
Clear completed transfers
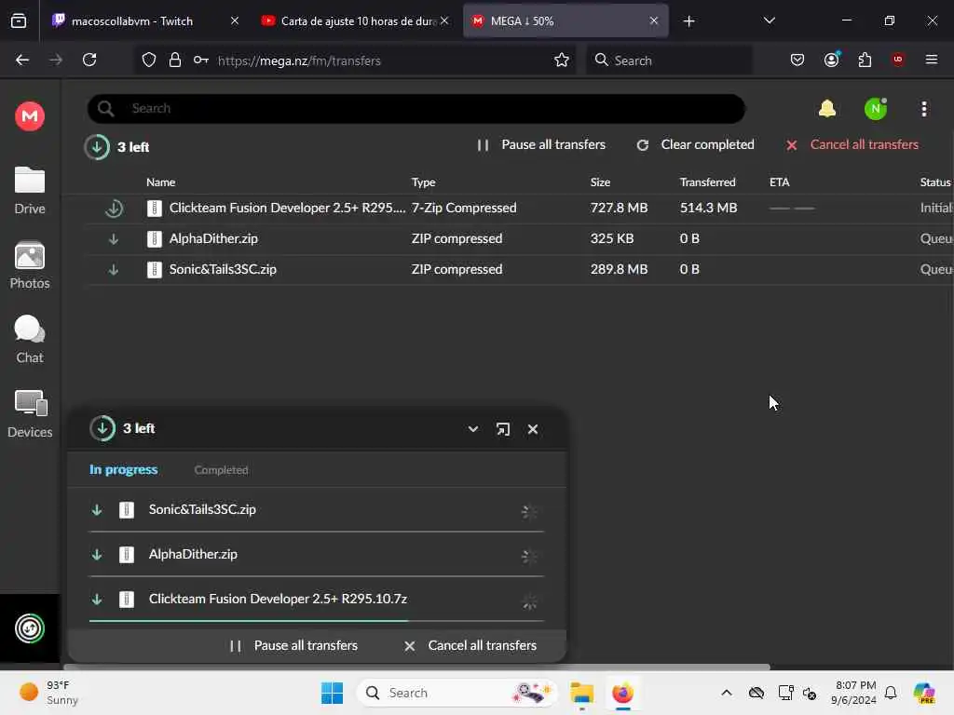[695, 144]
